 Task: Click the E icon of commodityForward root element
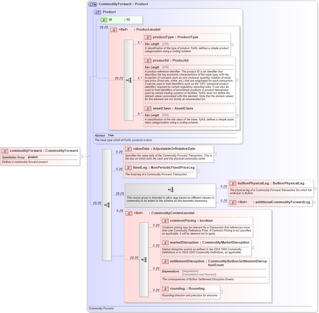[x=5, y=151]
